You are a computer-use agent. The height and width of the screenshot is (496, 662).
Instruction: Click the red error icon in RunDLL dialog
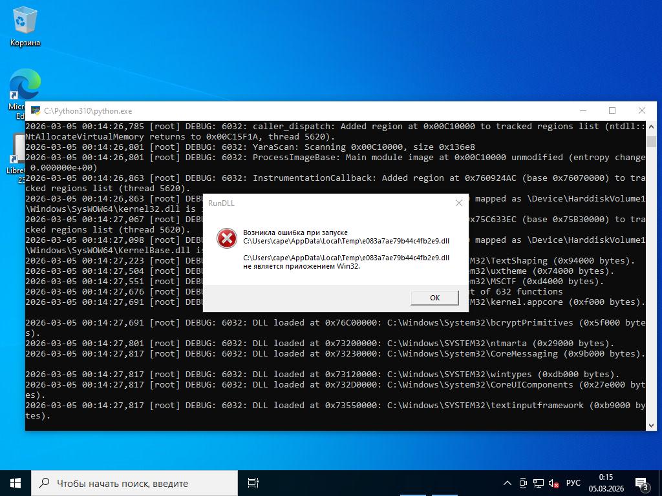click(226, 238)
